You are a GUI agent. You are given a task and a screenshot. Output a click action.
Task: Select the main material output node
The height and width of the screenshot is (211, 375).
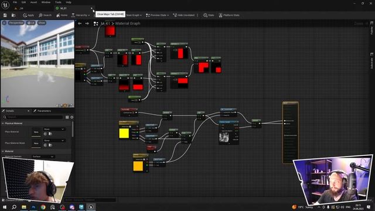point(291,133)
